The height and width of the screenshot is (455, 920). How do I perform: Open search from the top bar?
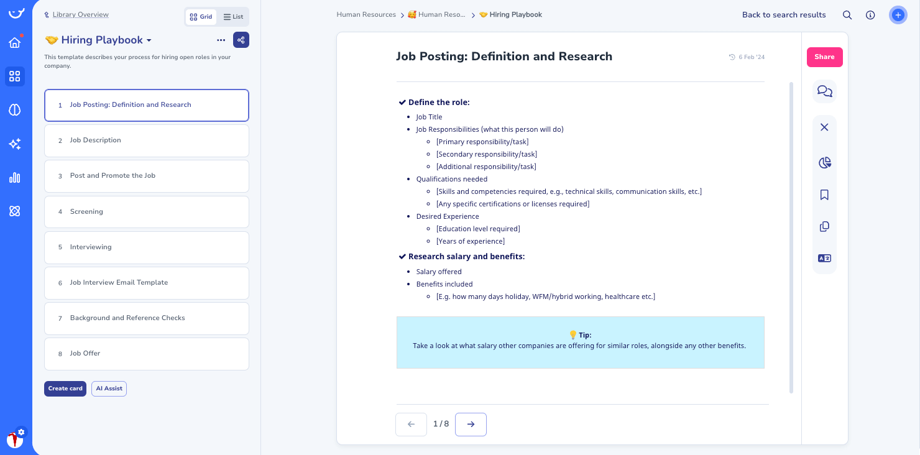(847, 15)
